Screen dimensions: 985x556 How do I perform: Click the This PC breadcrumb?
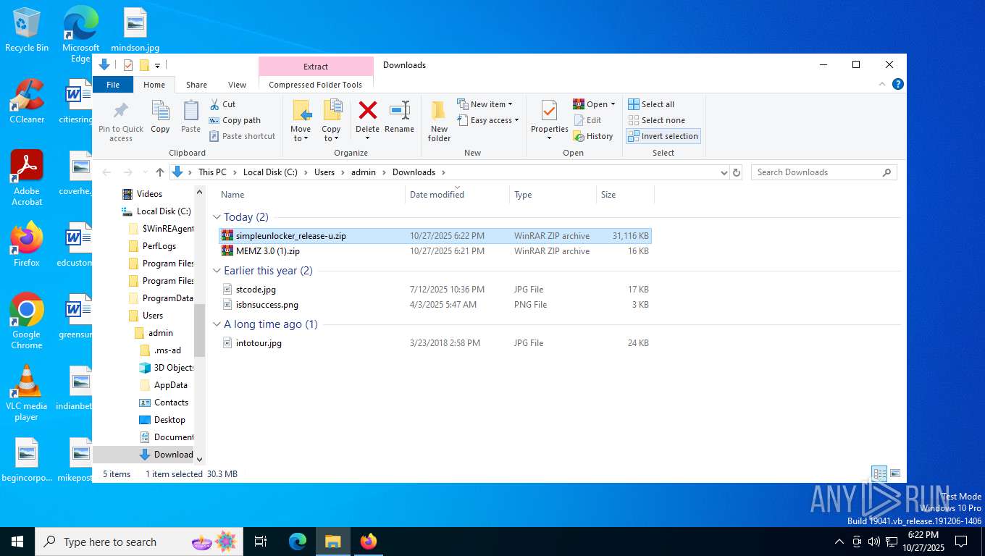tap(212, 172)
